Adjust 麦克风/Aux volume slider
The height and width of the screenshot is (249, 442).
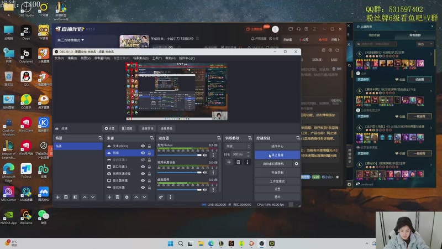179,155
